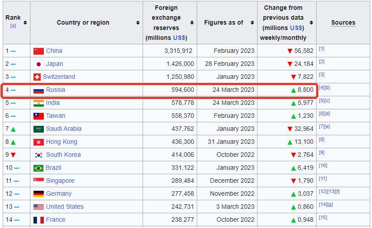Open source reference [1]
The image size is (372, 228).
322,49
